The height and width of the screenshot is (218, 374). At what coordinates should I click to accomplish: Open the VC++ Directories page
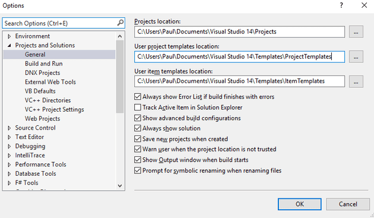click(47, 100)
